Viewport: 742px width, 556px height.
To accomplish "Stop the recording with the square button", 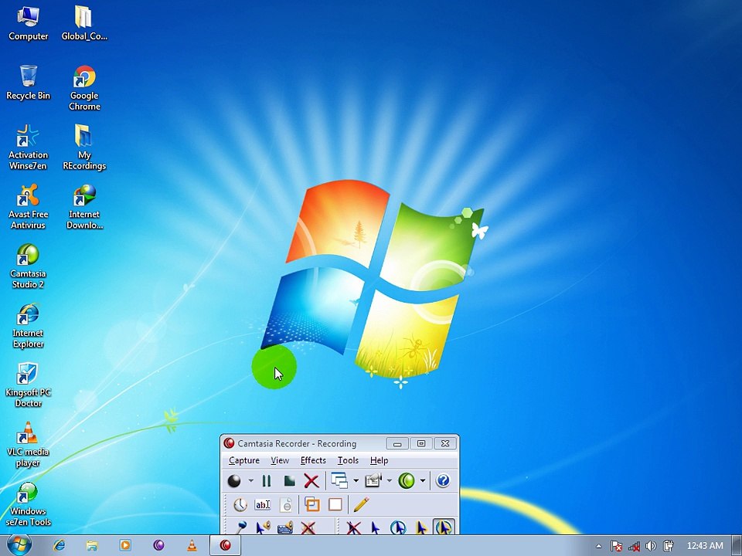I will pyautogui.click(x=289, y=481).
